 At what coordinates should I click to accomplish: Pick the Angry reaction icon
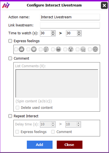95,49
